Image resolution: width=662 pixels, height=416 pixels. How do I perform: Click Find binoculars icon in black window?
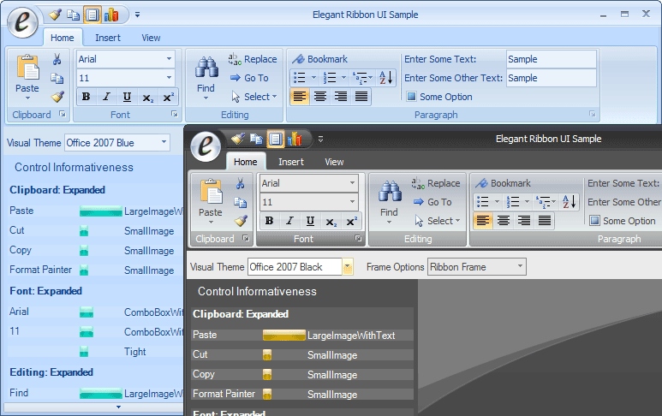pyautogui.click(x=390, y=192)
